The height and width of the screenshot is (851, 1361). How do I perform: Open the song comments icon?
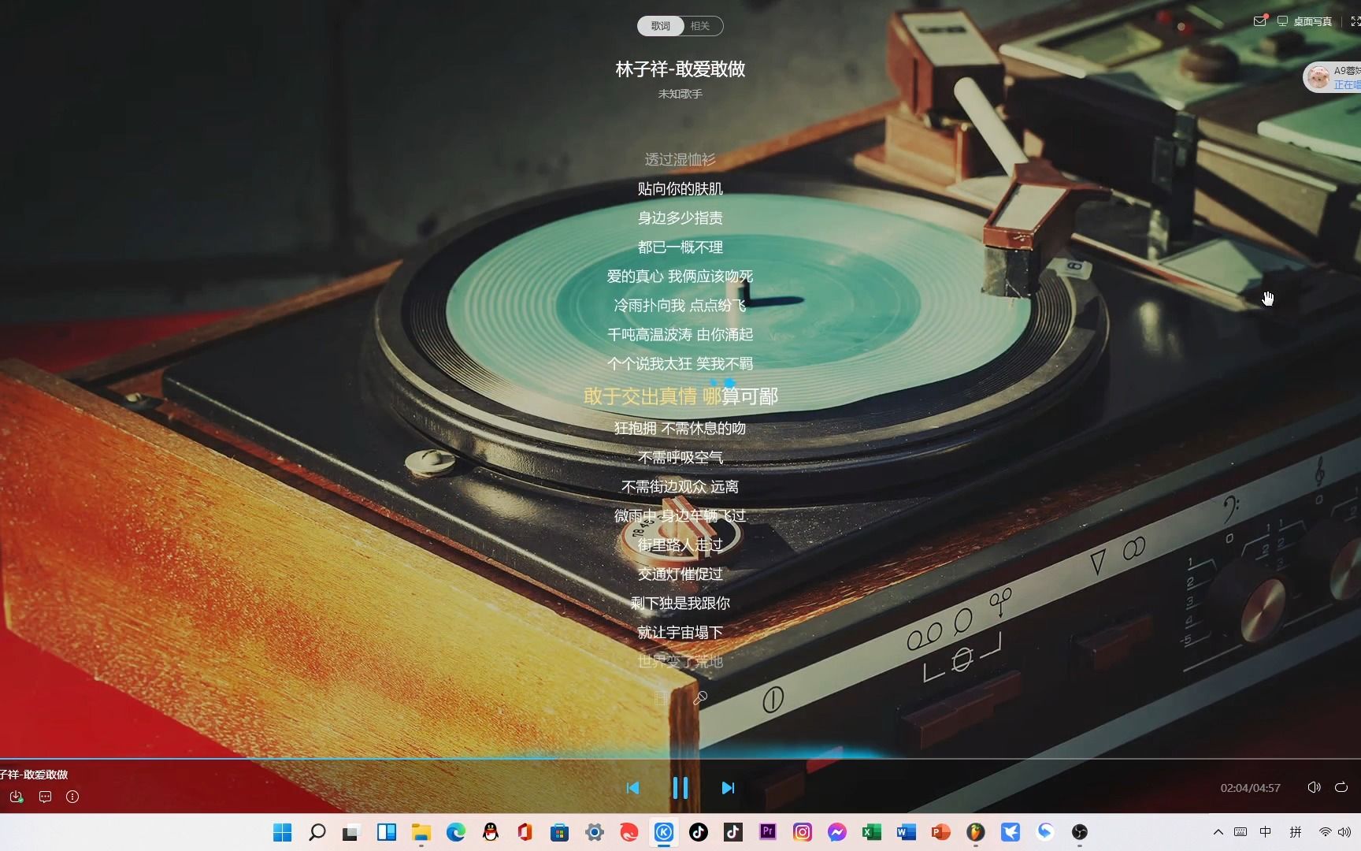tap(45, 797)
